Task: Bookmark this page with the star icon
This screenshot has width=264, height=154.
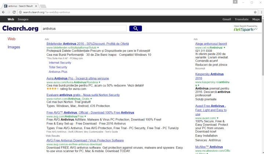Action: 255,12
